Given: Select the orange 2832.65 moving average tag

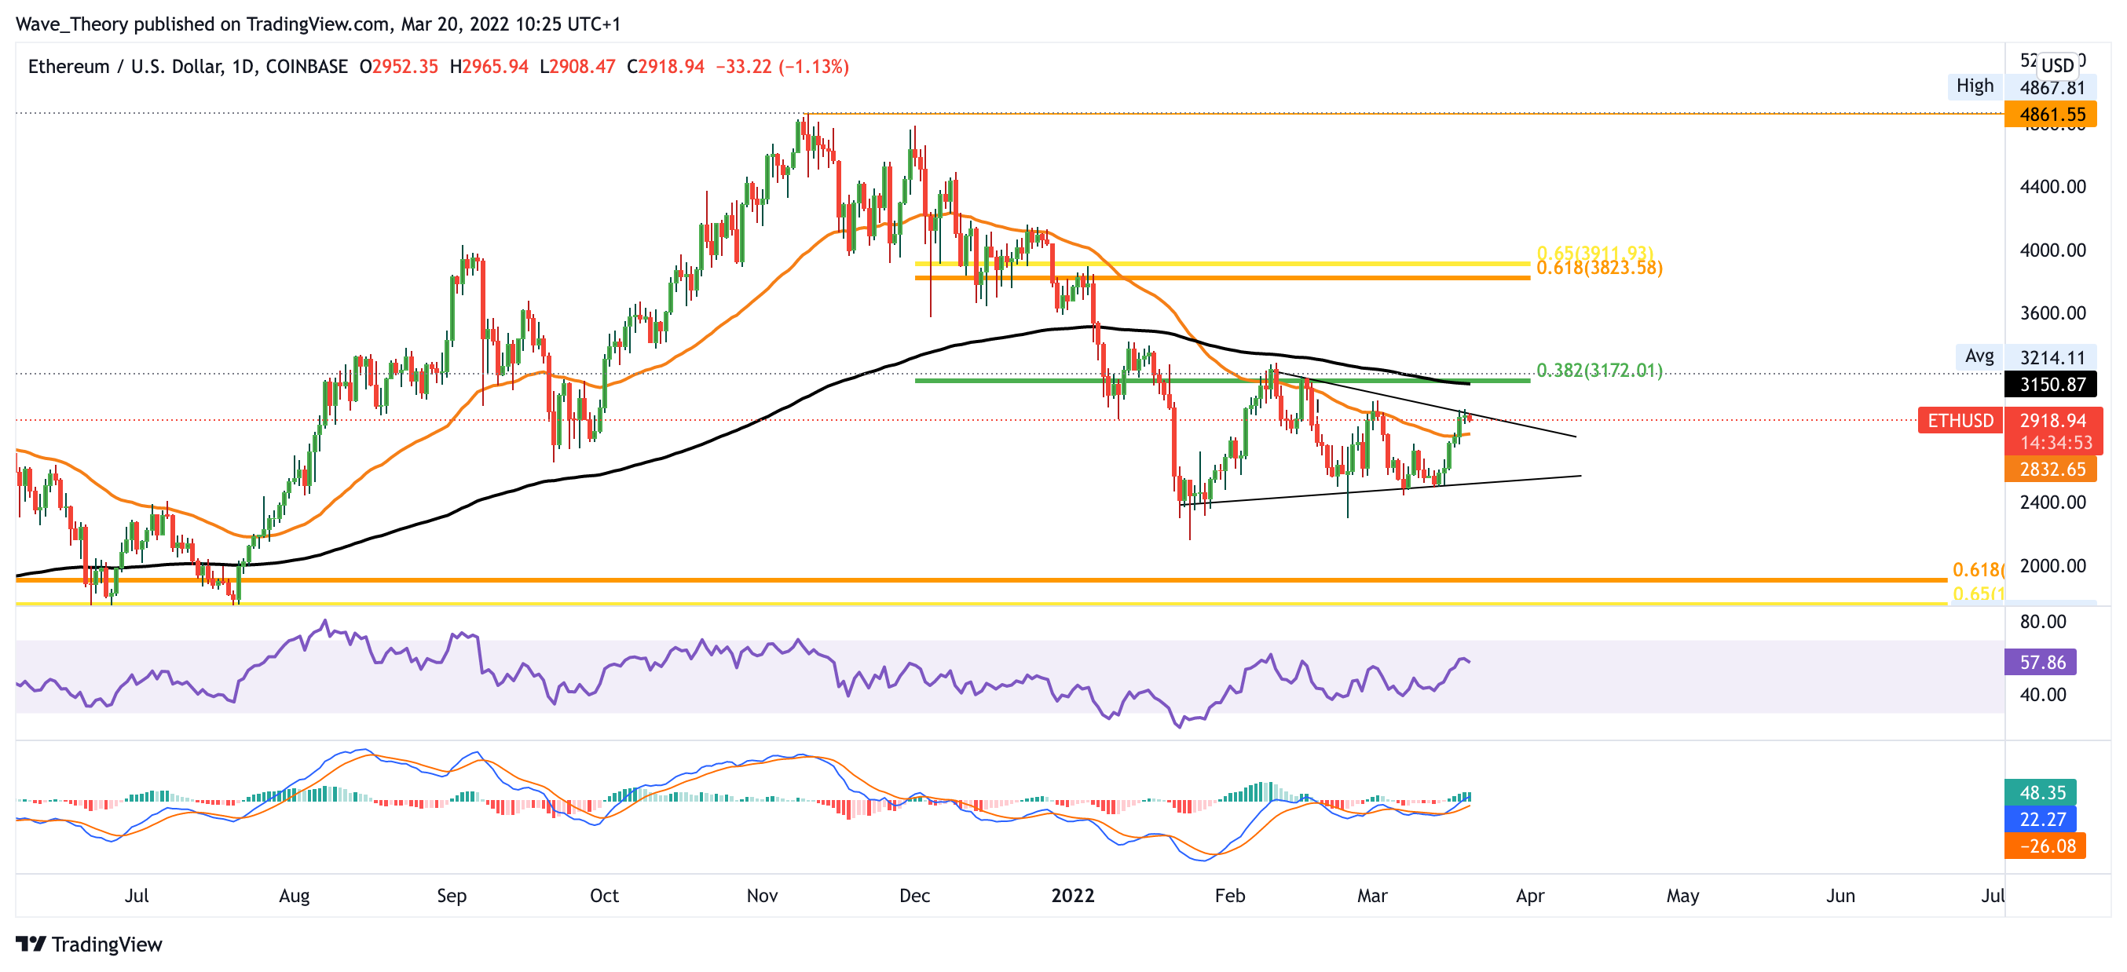Looking at the screenshot, I should pyautogui.click(x=2051, y=469).
